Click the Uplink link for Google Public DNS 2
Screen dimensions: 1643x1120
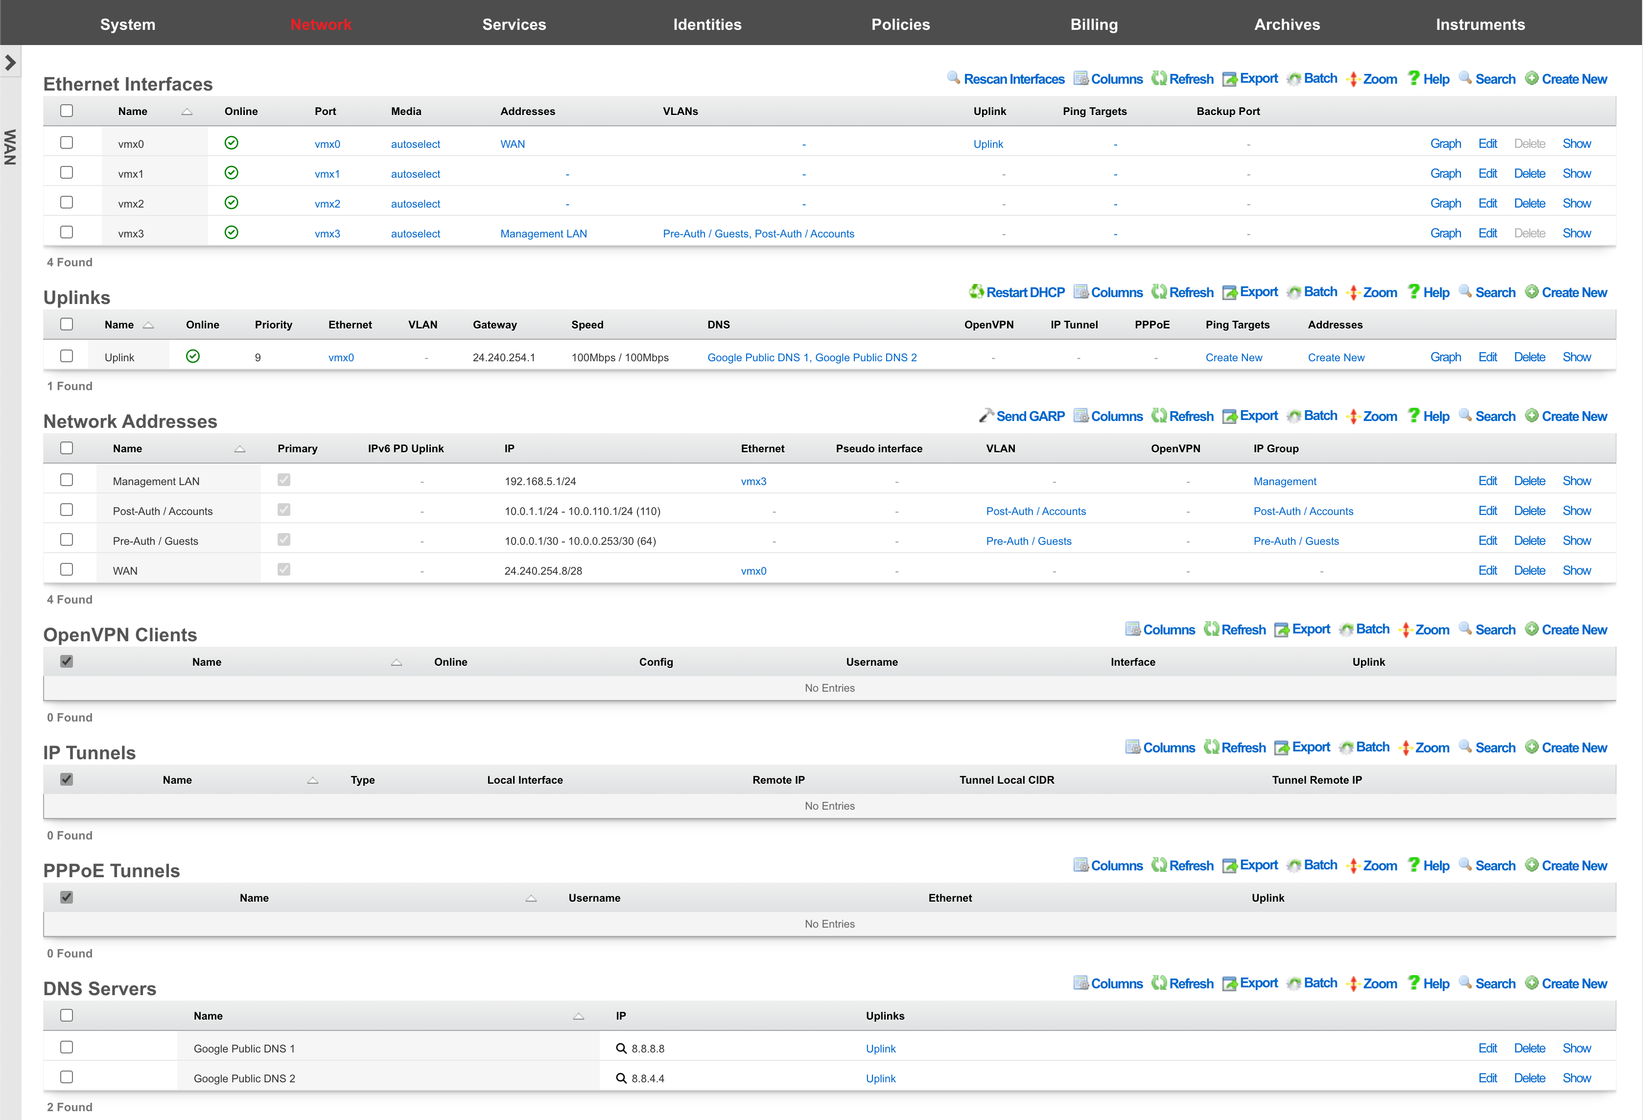(880, 1078)
